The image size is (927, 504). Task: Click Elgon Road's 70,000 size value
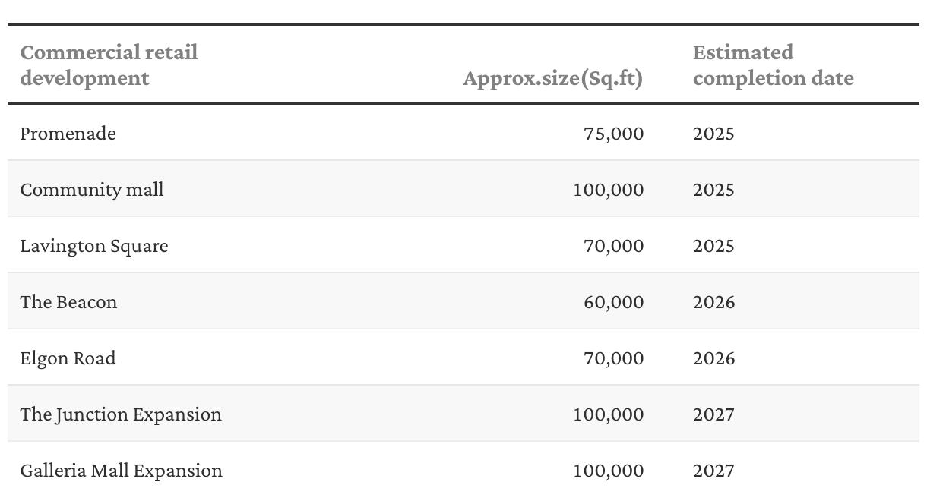click(x=613, y=358)
